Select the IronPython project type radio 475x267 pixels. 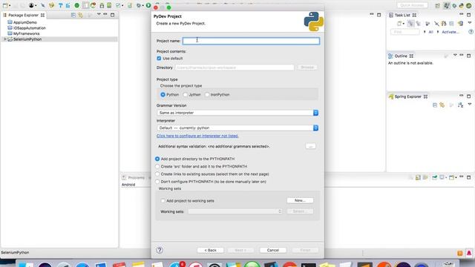tap(207, 95)
